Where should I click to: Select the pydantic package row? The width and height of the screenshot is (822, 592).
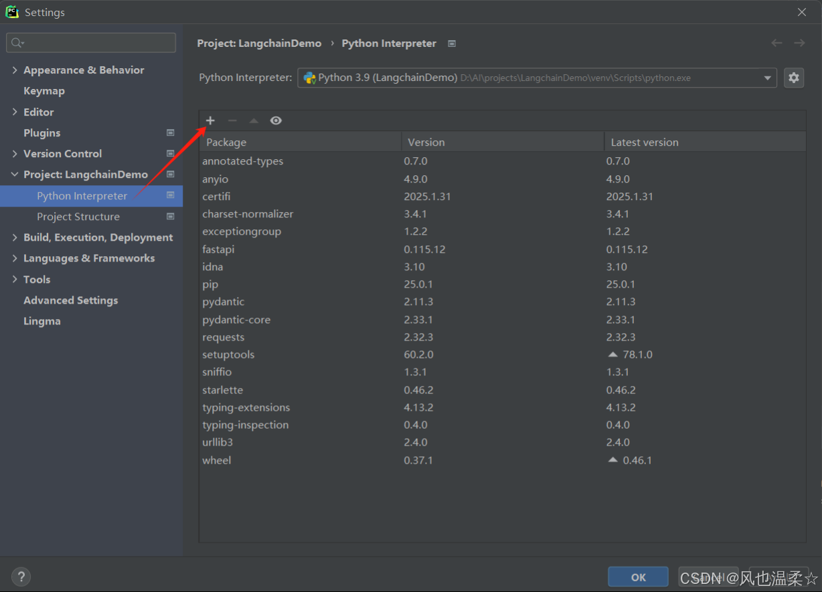pyautogui.click(x=503, y=302)
